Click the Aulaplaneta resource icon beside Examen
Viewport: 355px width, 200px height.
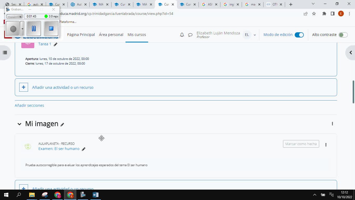pos(28,147)
